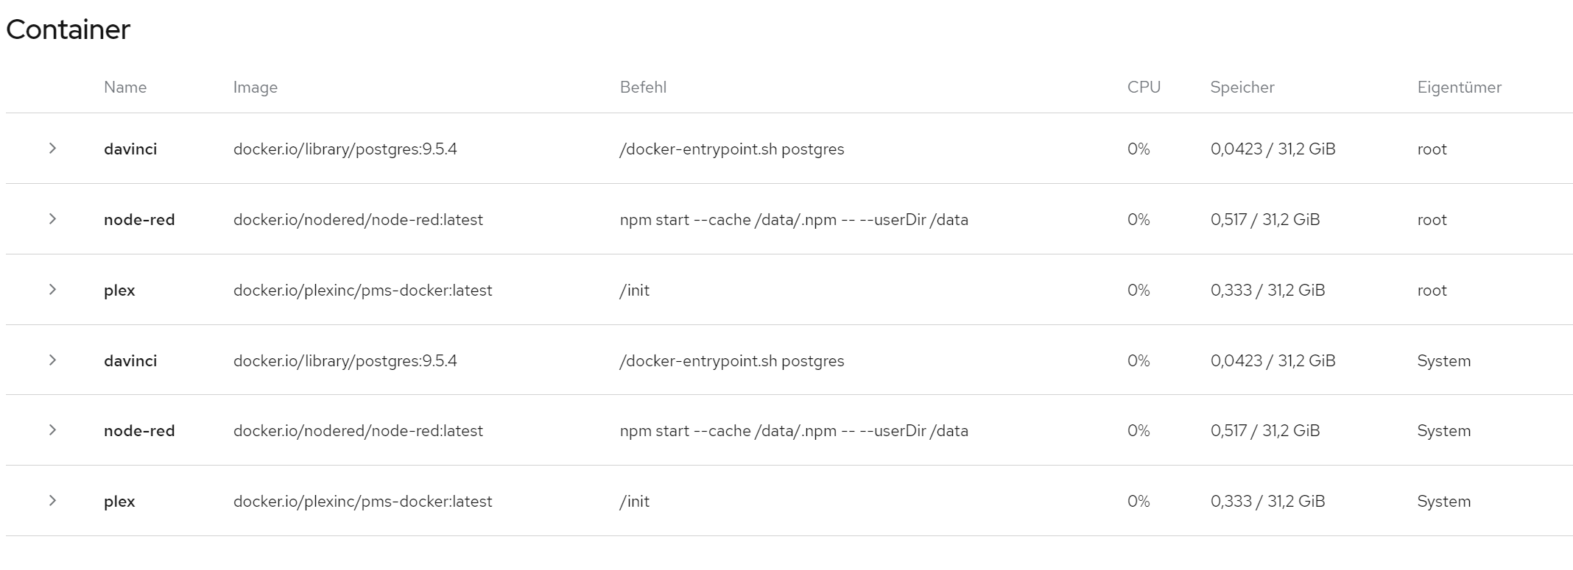Image resolution: width=1573 pixels, height=570 pixels.
Task: Expand the first davinci container row
Action: coord(52,148)
